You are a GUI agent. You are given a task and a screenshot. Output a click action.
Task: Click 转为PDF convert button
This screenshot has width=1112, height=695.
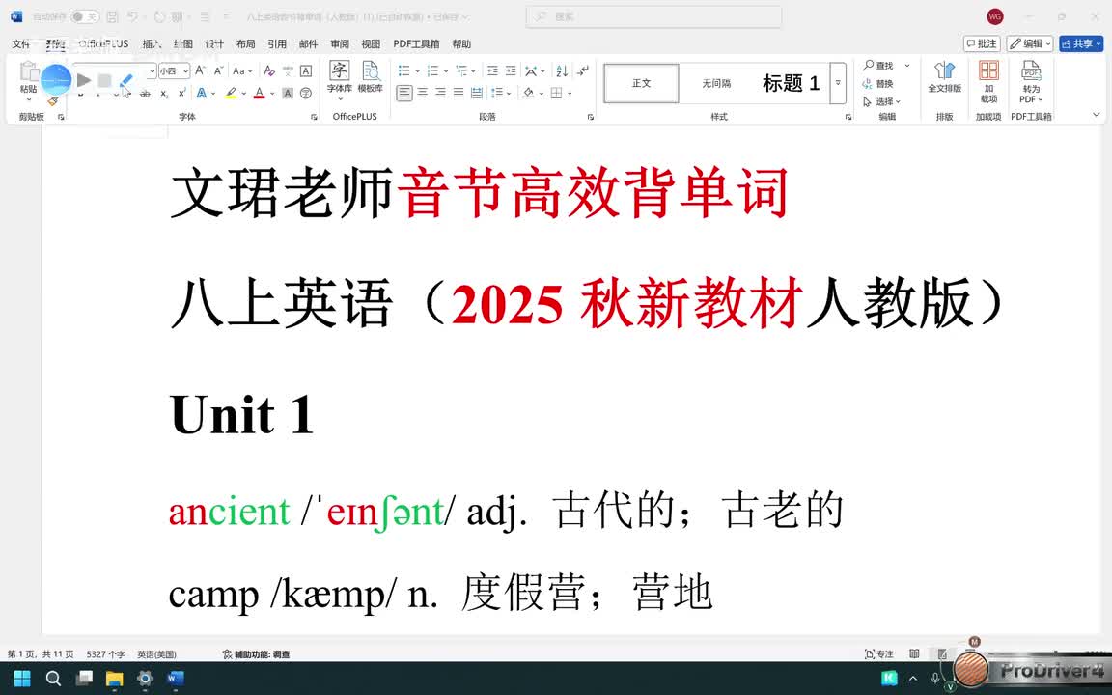pos(1031,81)
